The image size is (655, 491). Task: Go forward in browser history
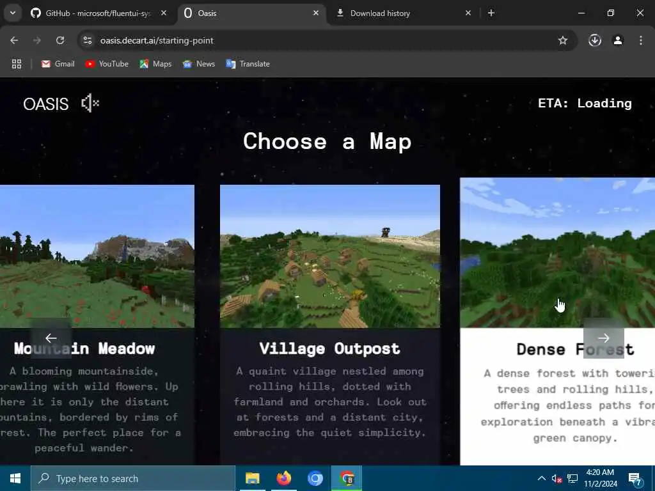click(x=36, y=40)
